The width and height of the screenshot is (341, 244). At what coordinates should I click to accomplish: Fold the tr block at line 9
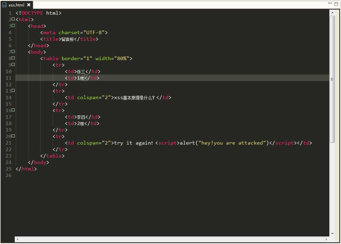point(13,65)
